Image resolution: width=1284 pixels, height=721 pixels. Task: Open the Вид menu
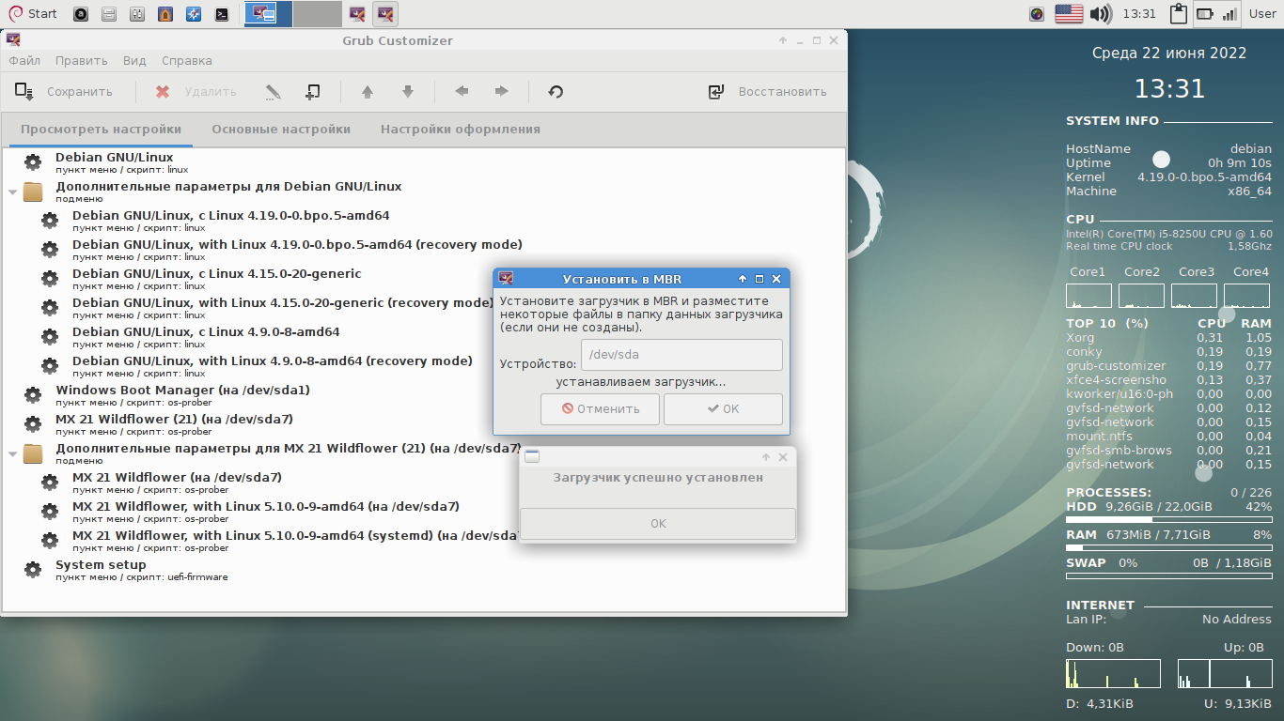point(134,60)
